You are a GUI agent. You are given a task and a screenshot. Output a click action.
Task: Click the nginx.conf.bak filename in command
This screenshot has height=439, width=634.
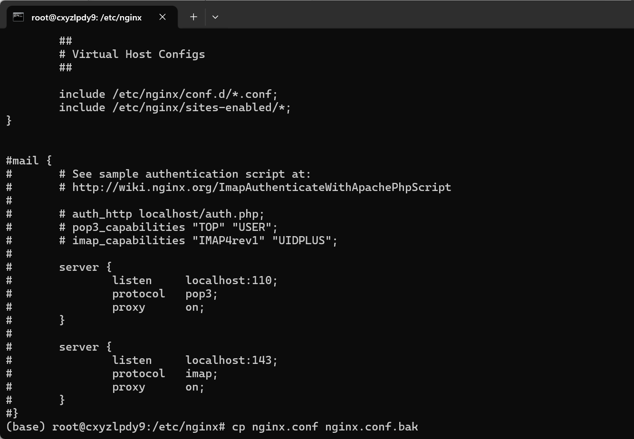(x=372, y=427)
